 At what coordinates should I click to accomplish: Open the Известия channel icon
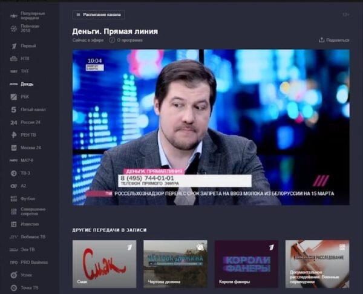pyautogui.click(x=14, y=224)
